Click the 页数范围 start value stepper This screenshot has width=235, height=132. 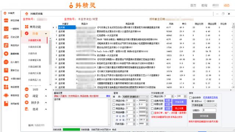pos(134,124)
